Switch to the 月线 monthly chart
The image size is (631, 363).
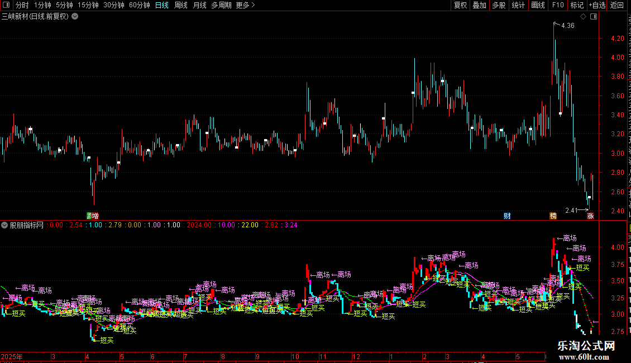[199, 5]
